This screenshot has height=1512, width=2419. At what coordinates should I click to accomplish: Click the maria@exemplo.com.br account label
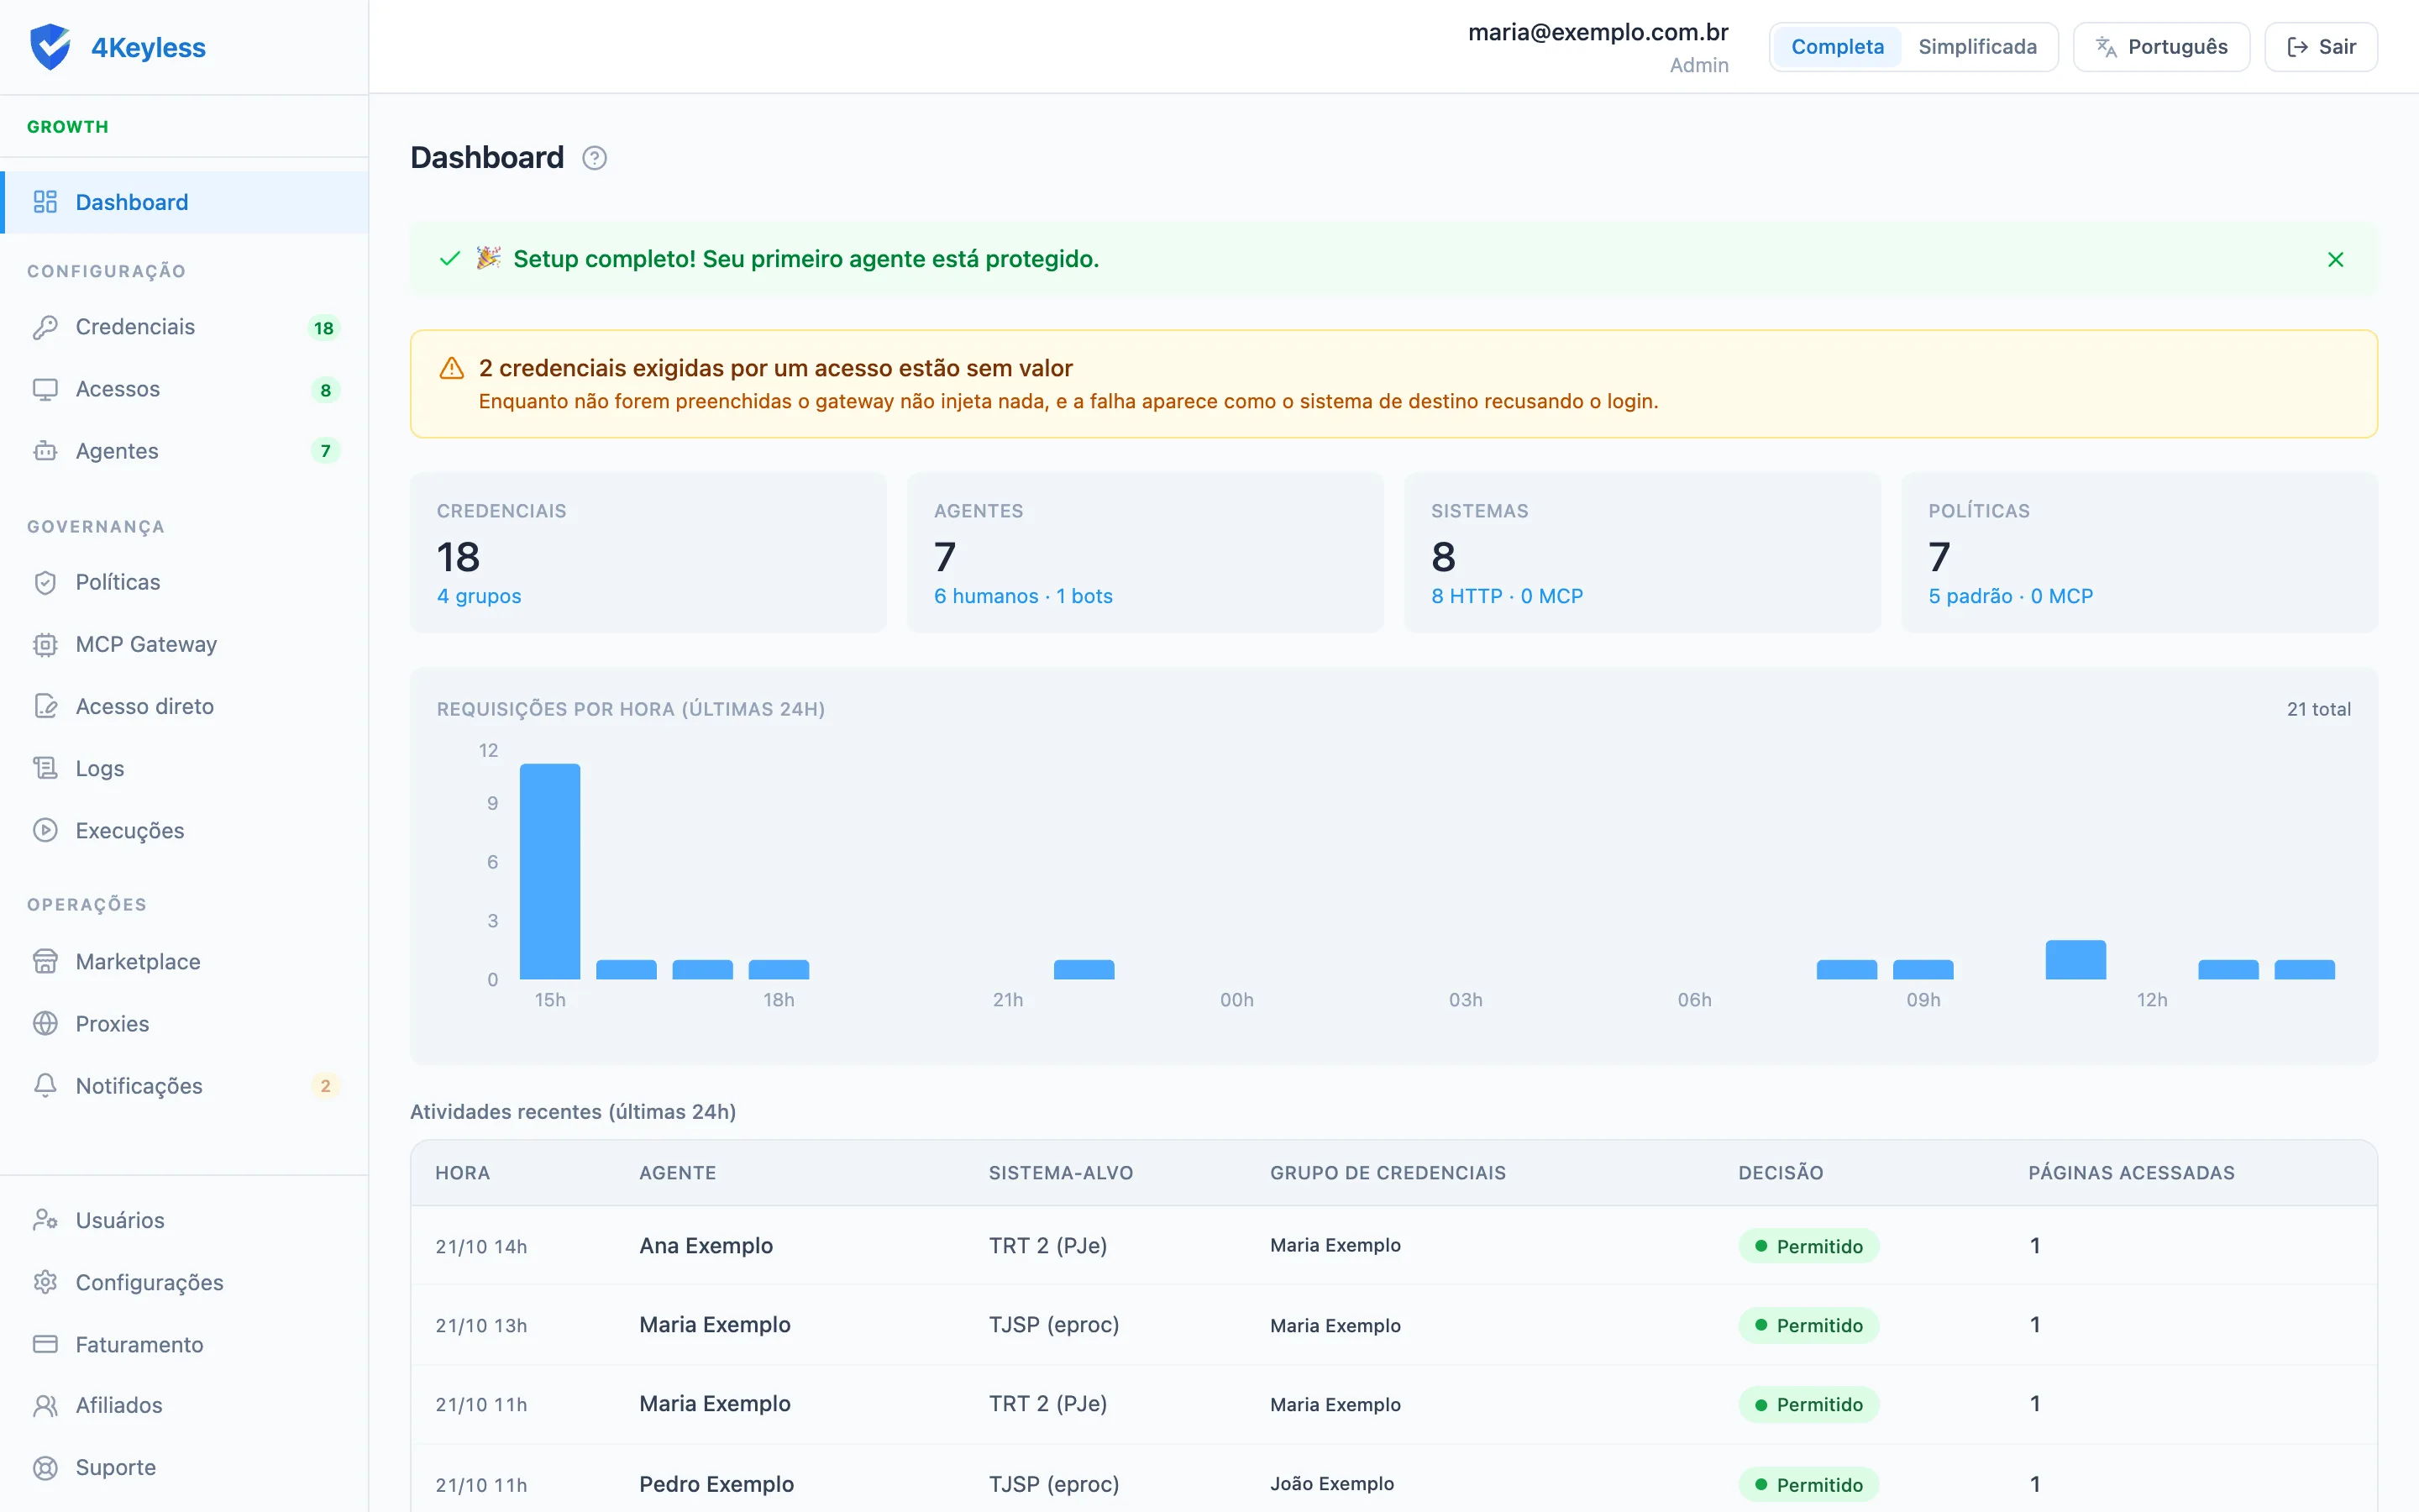pos(1598,32)
